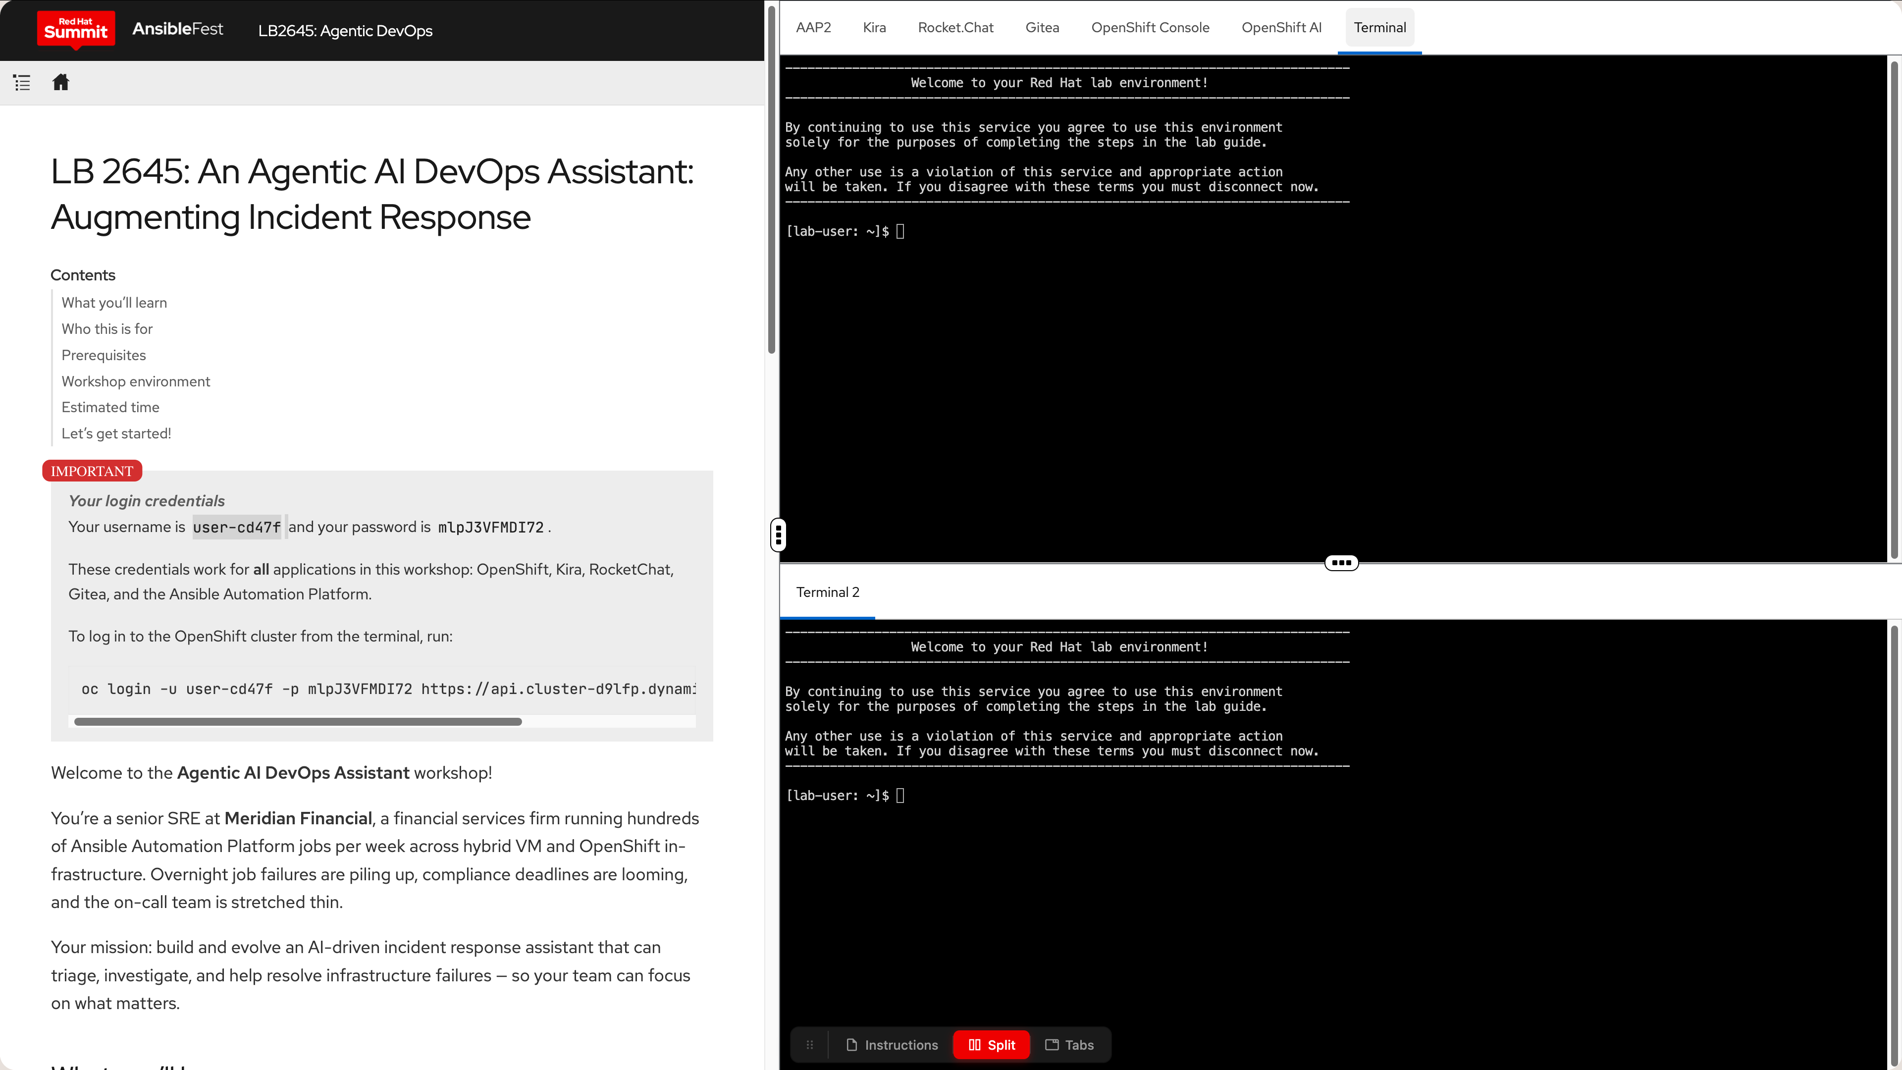Click the username user-cd47f code text
This screenshot has height=1070, width=1902.
pyautogui.click(x=237, y=527)
